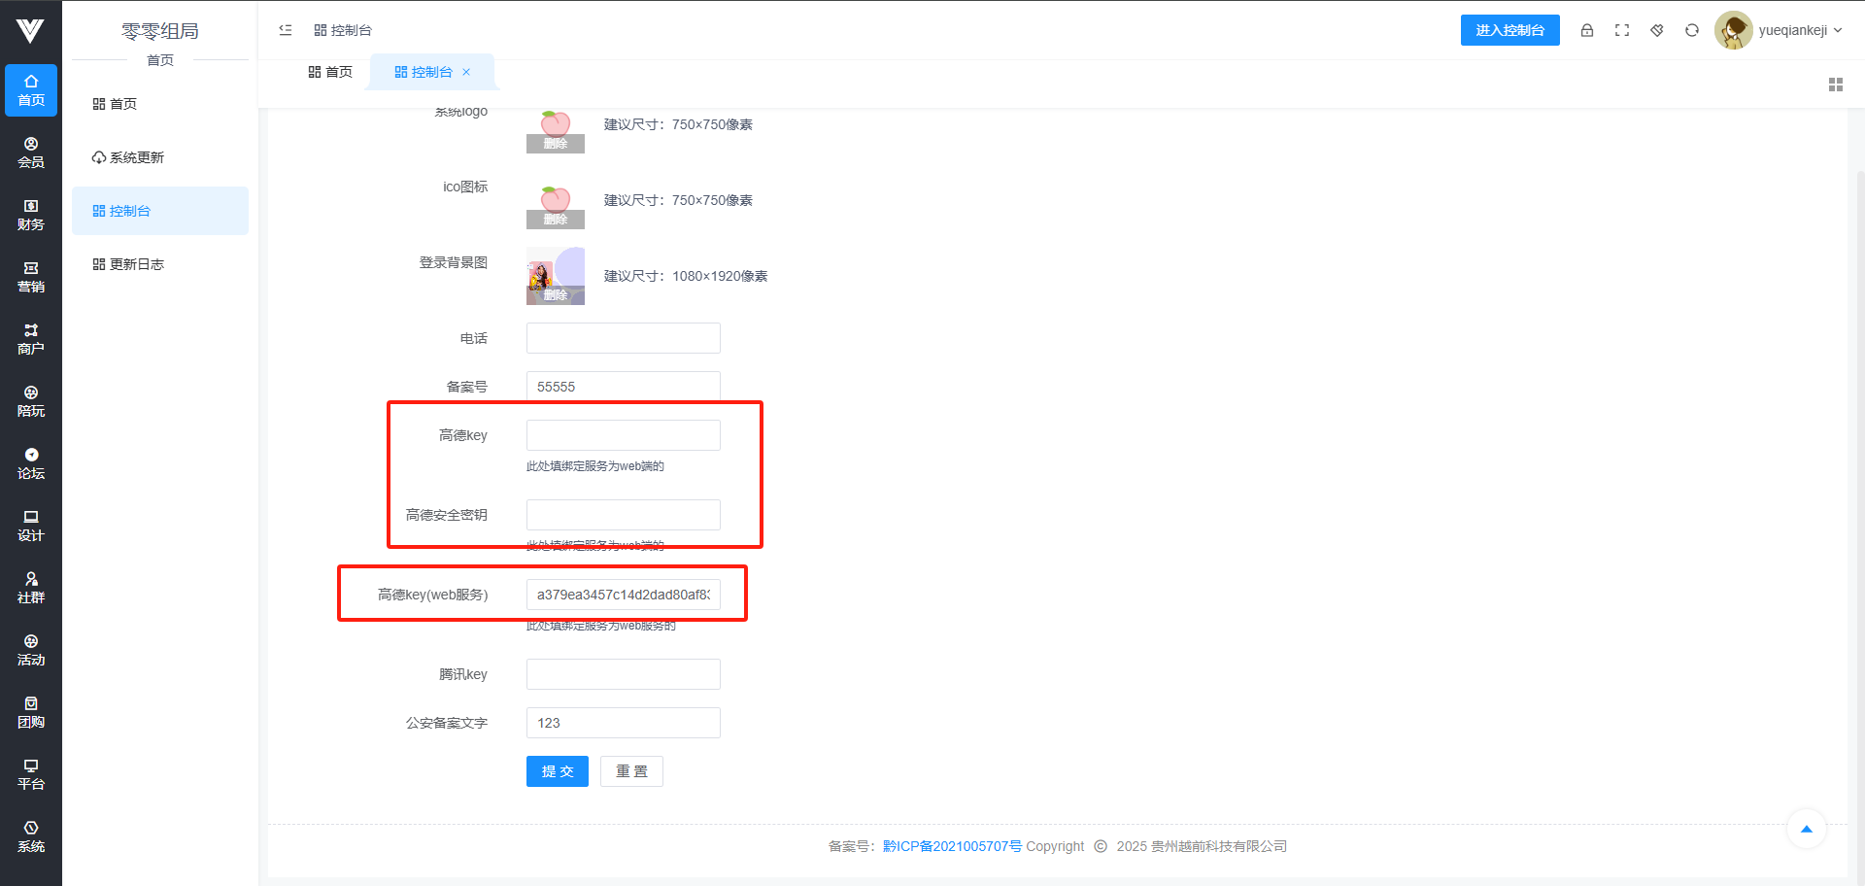
Task: Click the lock screen icon in header
Action: (x=1587, y=30)
